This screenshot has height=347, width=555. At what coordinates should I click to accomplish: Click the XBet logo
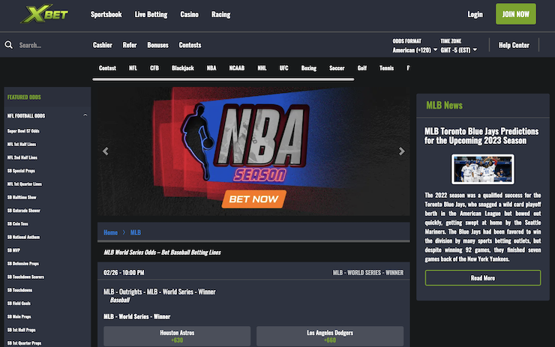click(x=44, y=14)
